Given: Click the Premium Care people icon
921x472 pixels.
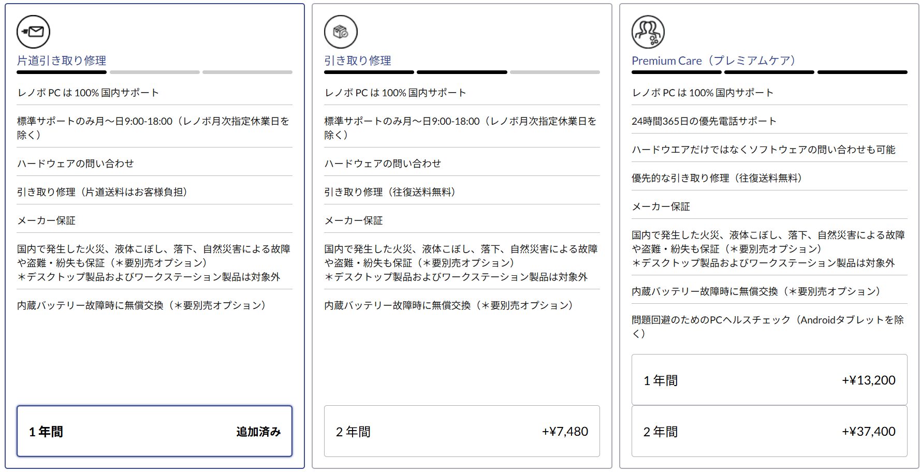Looking at the screenshot, I should tap(648, 32).
